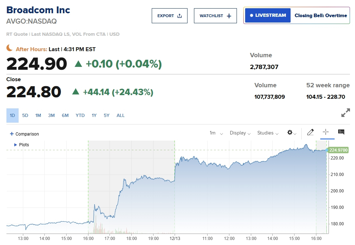Open the Studies dropdown menu
This screenshot has height=245, width=355.
tap(268, 133)
